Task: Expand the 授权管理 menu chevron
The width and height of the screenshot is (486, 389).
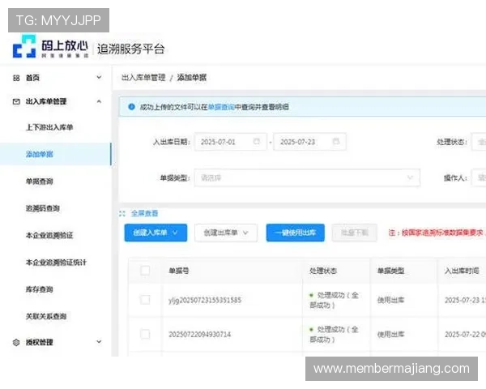Action: 99,342
